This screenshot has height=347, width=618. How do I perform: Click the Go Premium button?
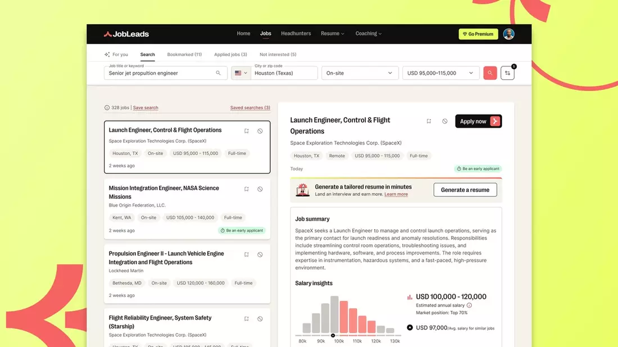[478, 34]
